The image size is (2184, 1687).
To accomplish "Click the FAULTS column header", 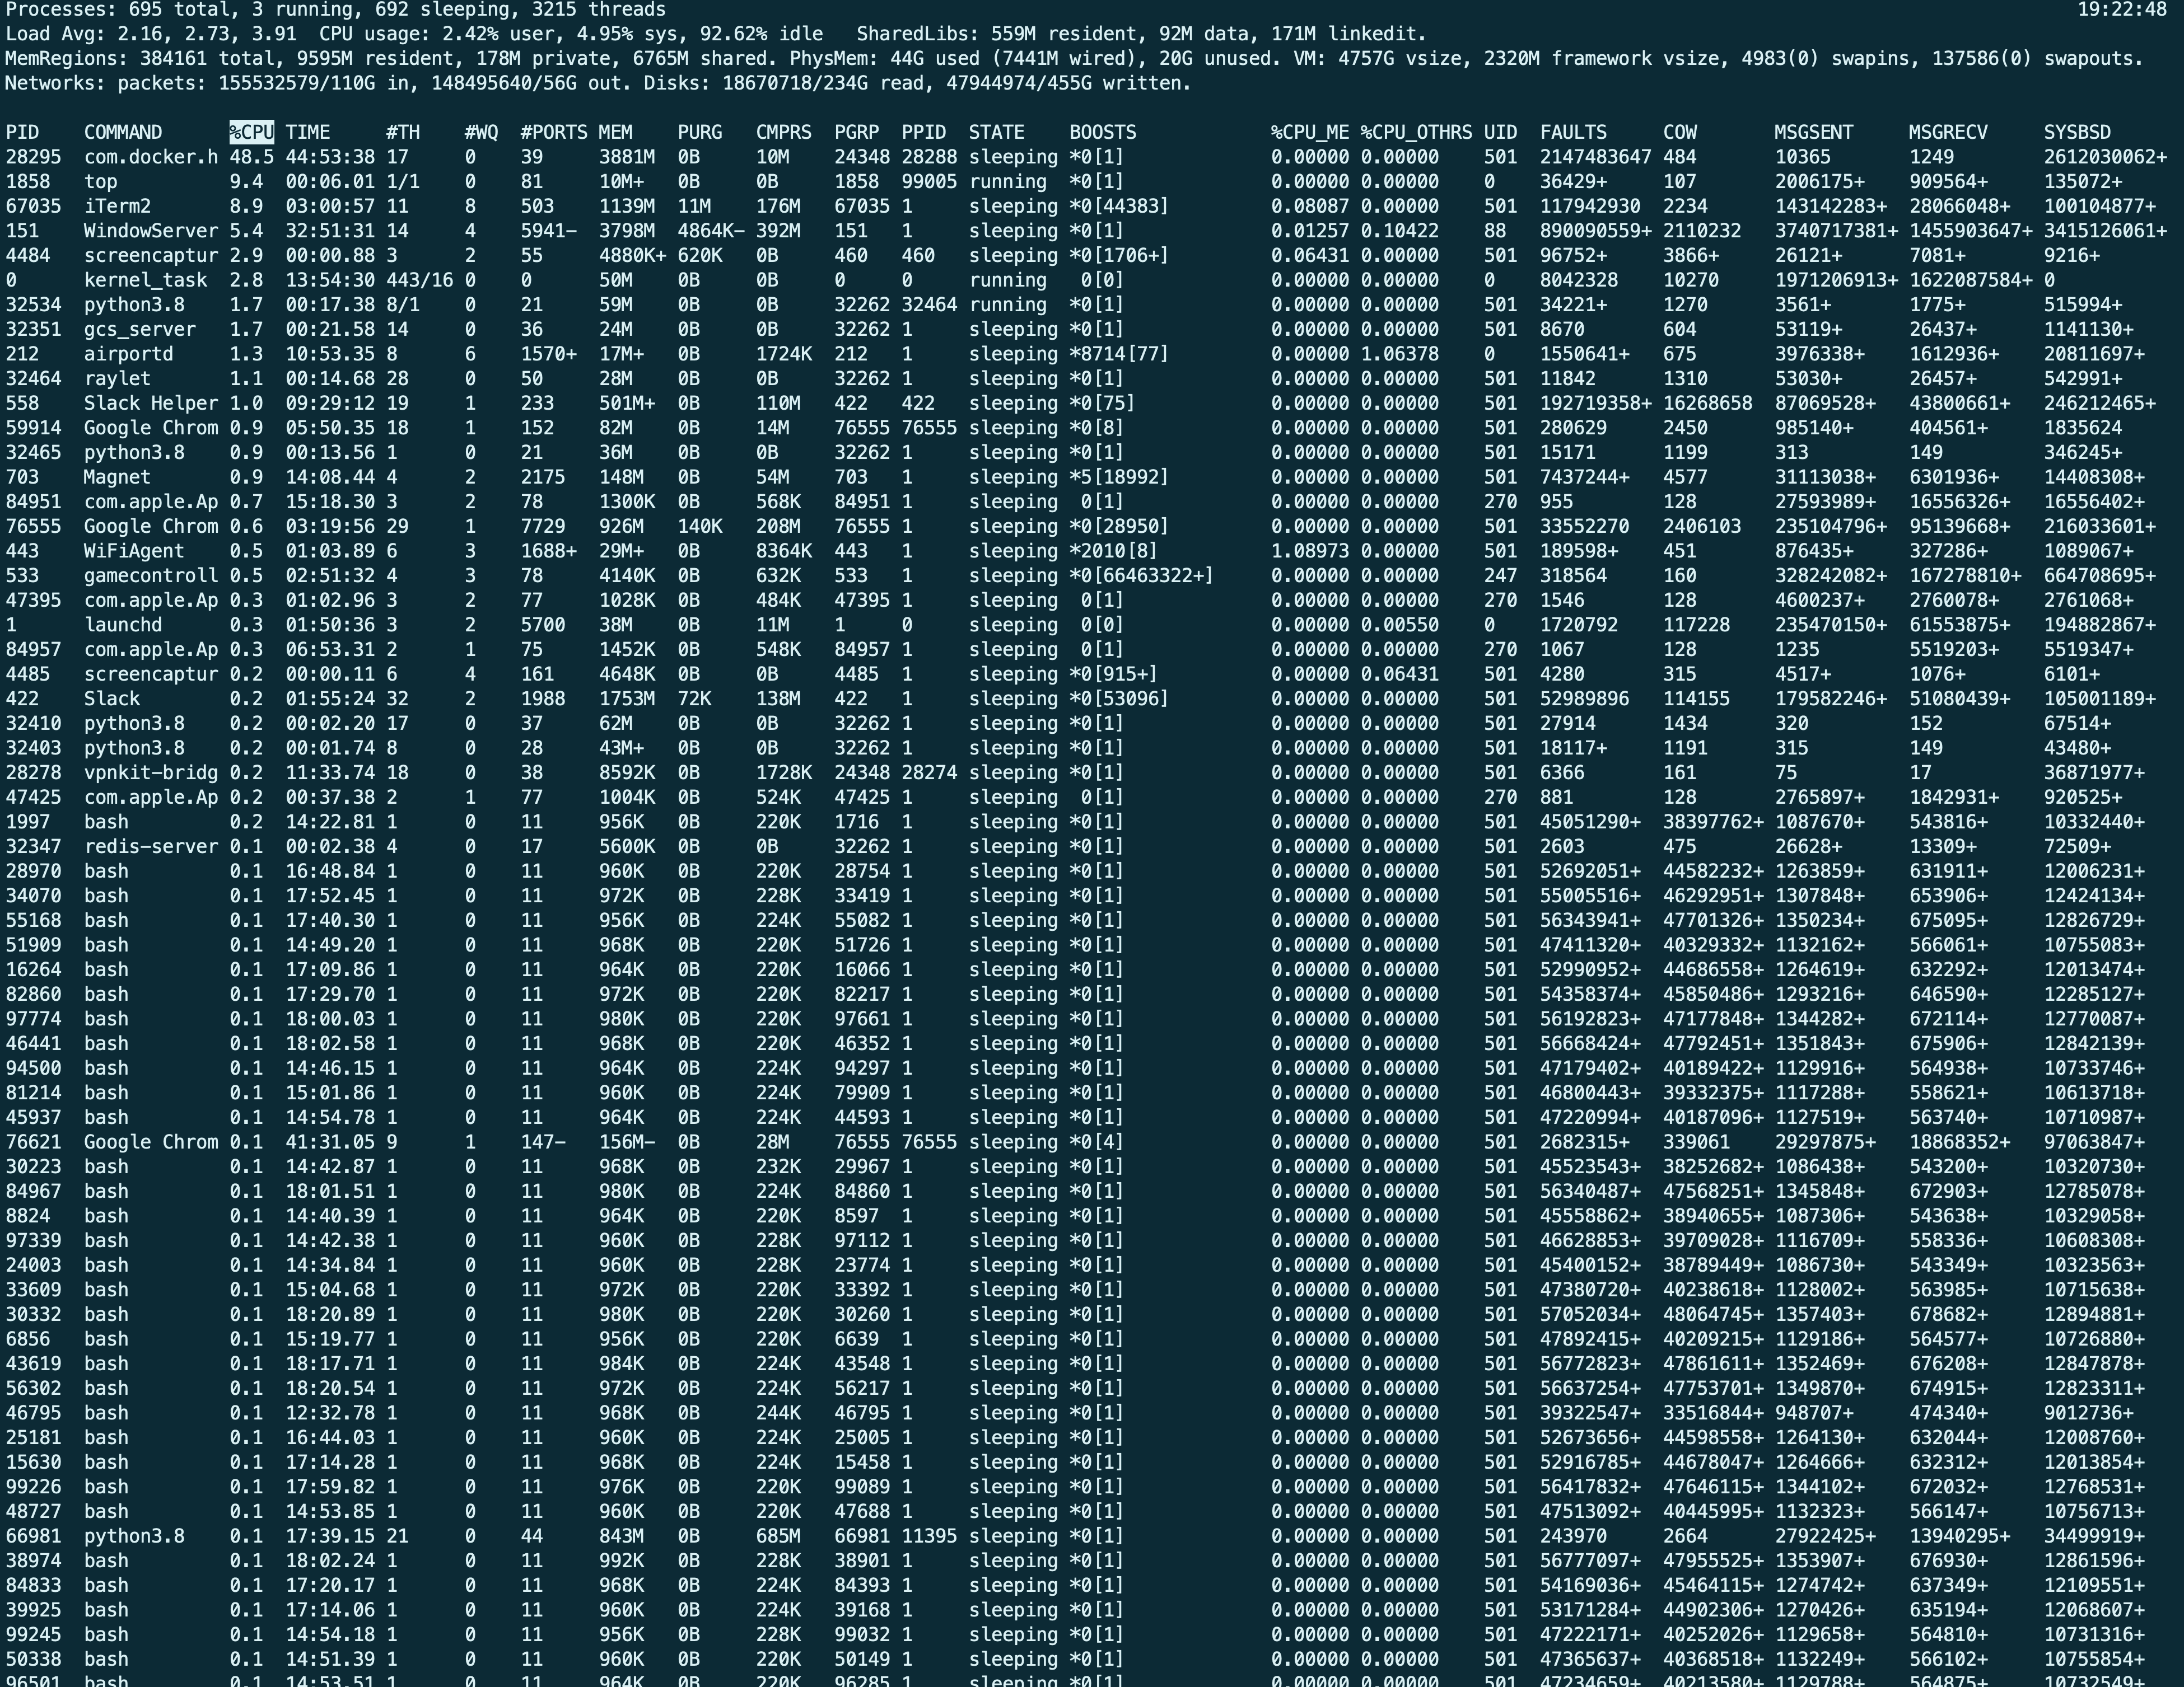I will [x=1573, y=132].
